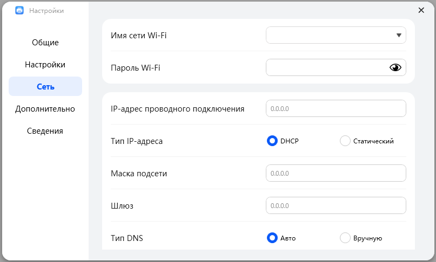Select the Сеть tab
This screenshot has height=262, width=436.
45,86
